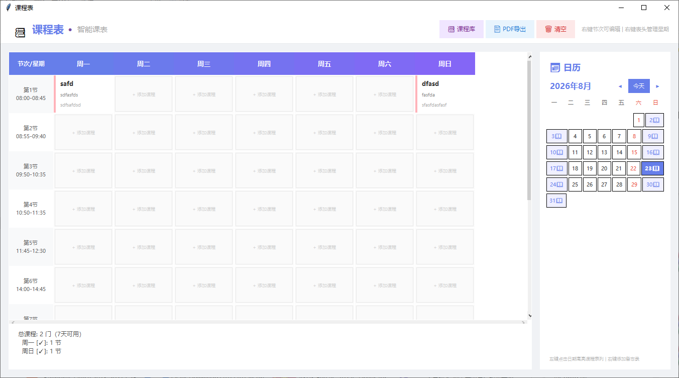Pick August 12 in the calendar
The width and height of the screenshot is (679, 378).
(590, 152)
